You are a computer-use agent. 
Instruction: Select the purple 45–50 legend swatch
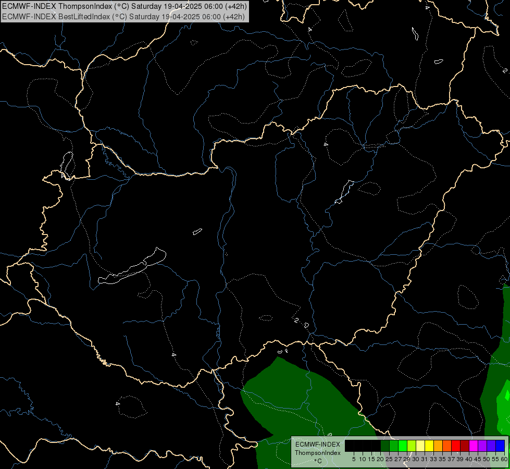point(482,446)
